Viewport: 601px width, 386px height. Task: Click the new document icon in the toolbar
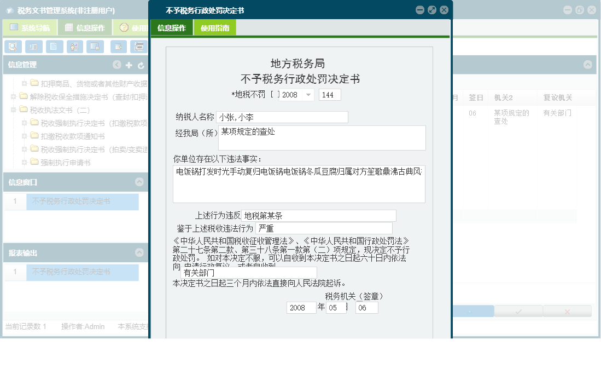tap(118, 47)
